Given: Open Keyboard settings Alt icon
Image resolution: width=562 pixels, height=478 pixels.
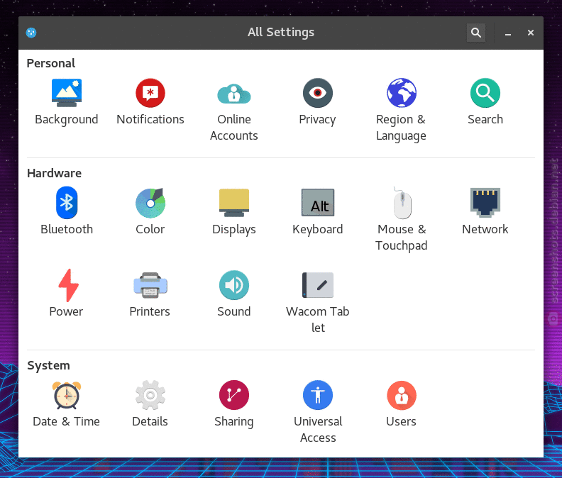Looking at the screenshot, I should [x=318, y=202].
